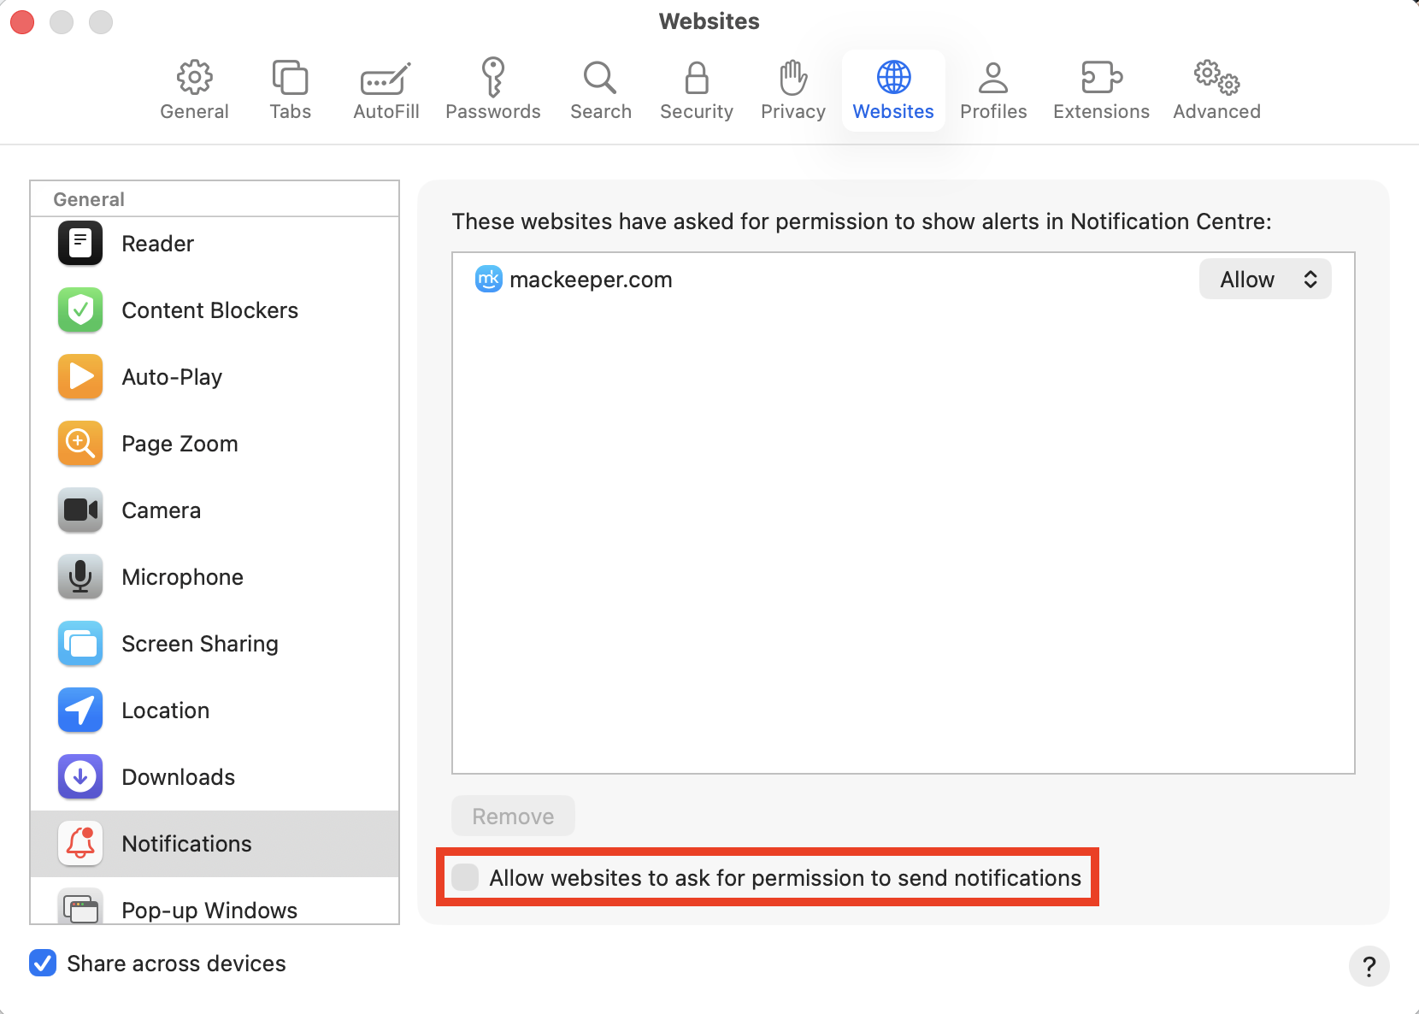Open the AutoFill settings pane

(386, 88)
